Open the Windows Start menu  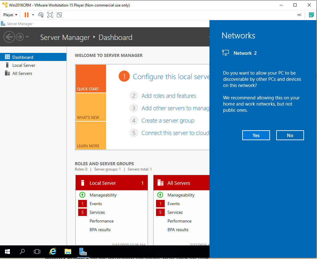pos(7,252)
